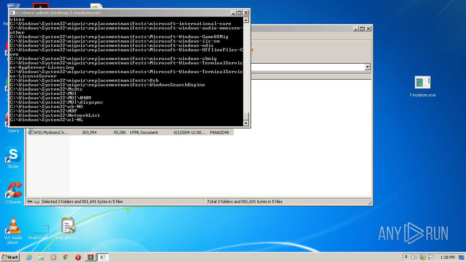The width and height of the screenshot is (466, 262).
Task: Launch VLC media player desktop shortcut
Action: tap(13, 230)
